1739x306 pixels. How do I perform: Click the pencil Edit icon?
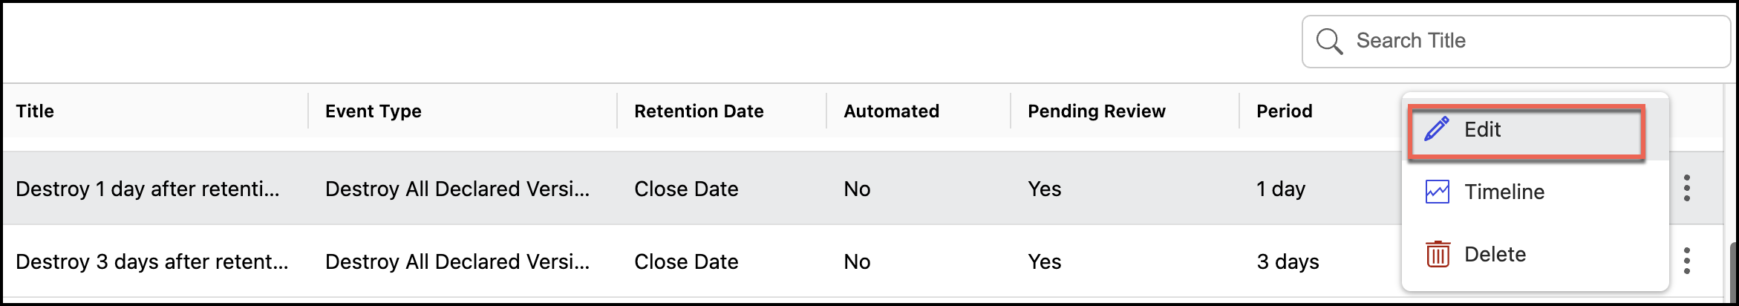click(1437, 129)
